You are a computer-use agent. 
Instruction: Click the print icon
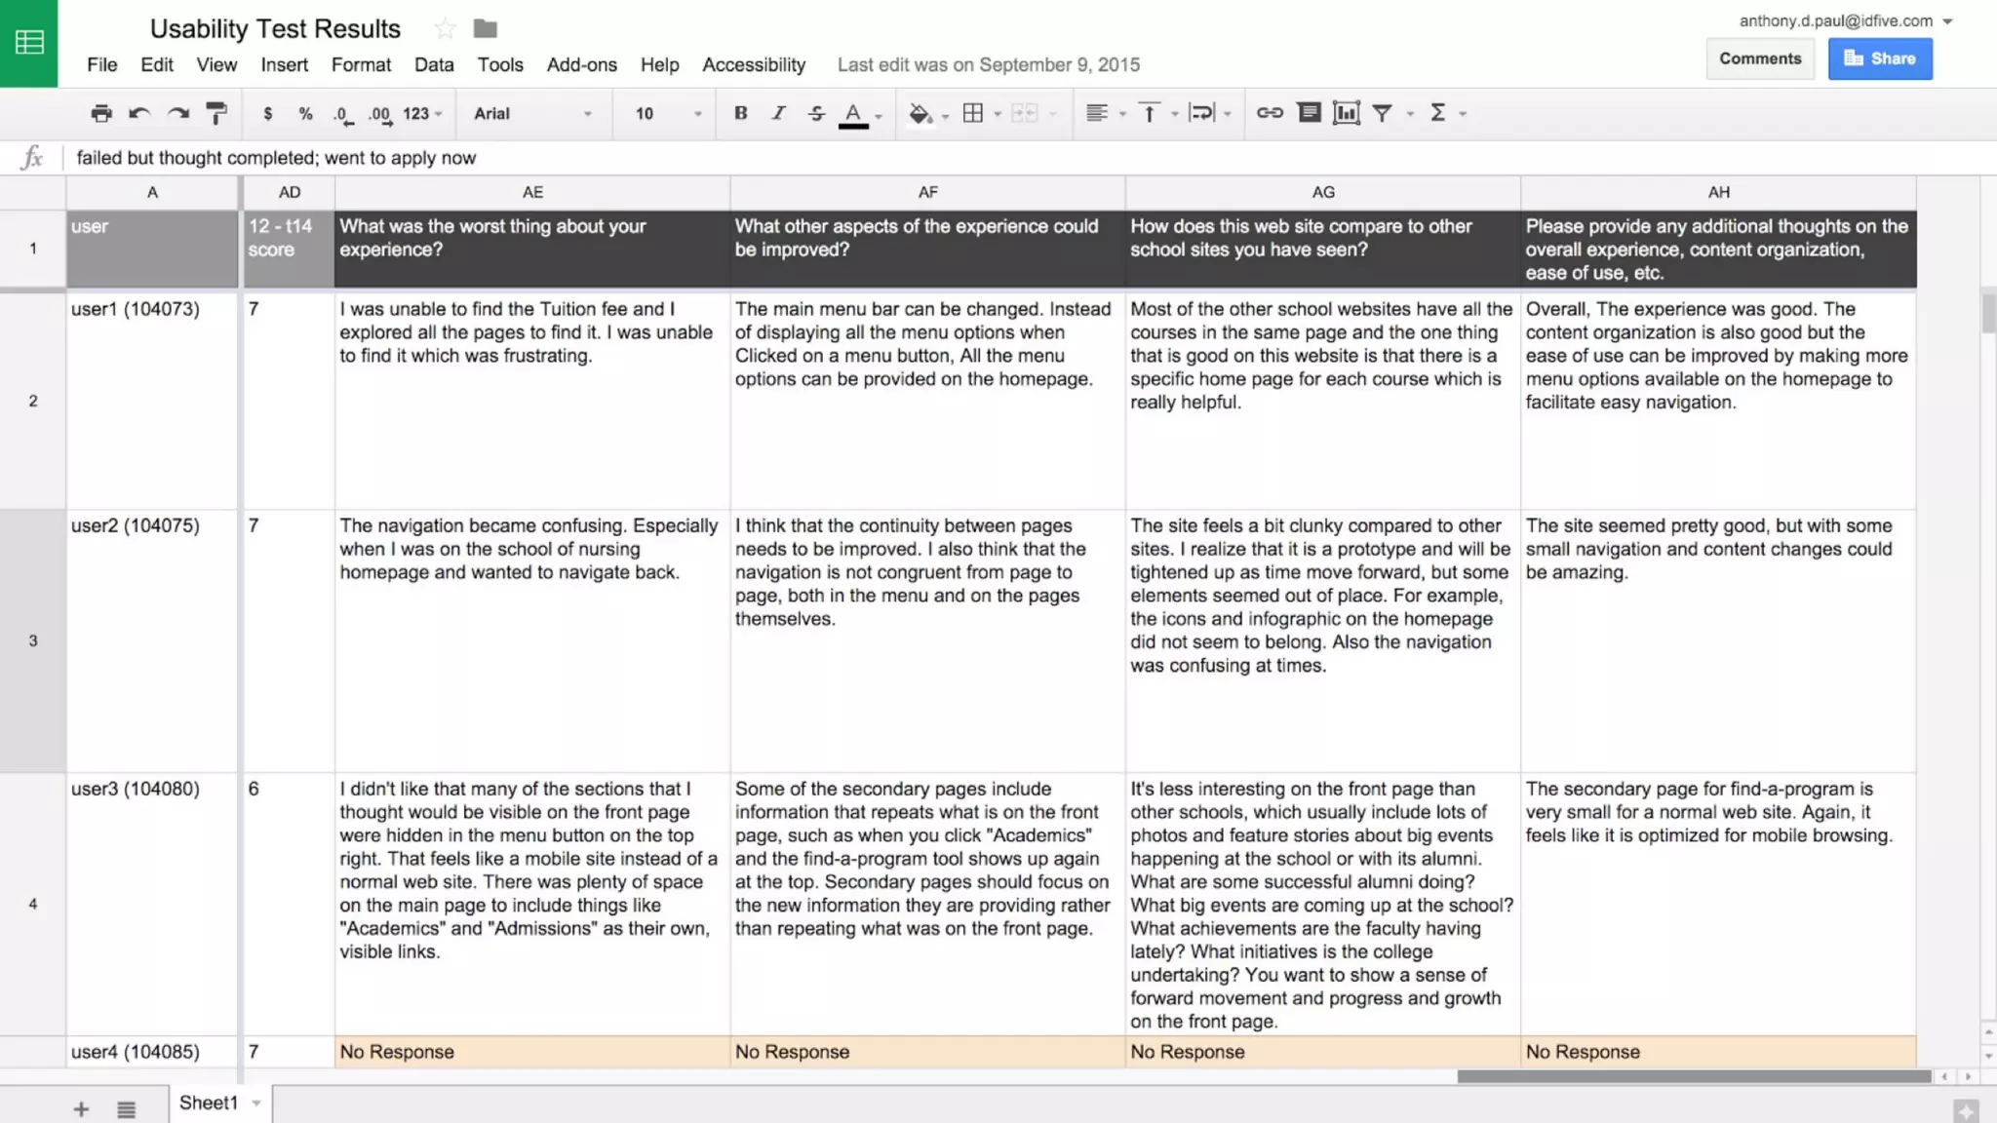click(x=100, y=113)
